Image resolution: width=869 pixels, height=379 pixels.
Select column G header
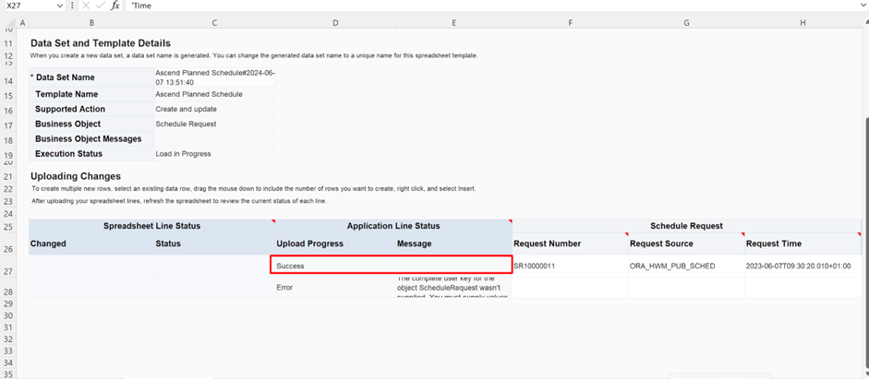[x=686, y=22]
